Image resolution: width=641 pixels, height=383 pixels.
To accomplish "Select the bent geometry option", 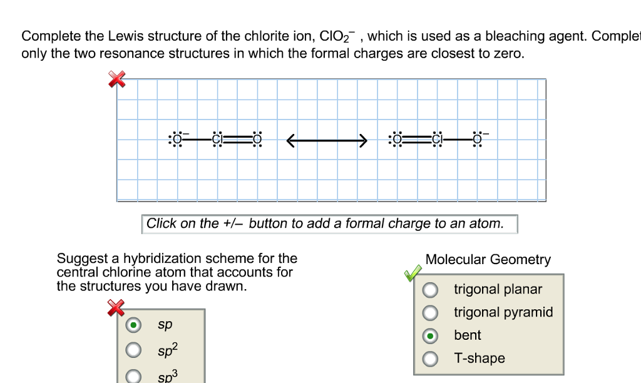I will 431,335.
